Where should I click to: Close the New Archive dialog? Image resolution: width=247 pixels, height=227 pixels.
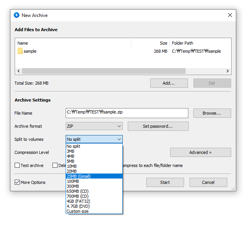click(230, 15)
